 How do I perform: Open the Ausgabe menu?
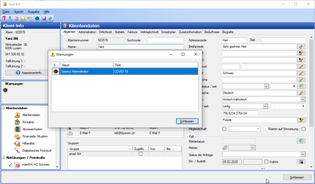[x=34, y=12]
